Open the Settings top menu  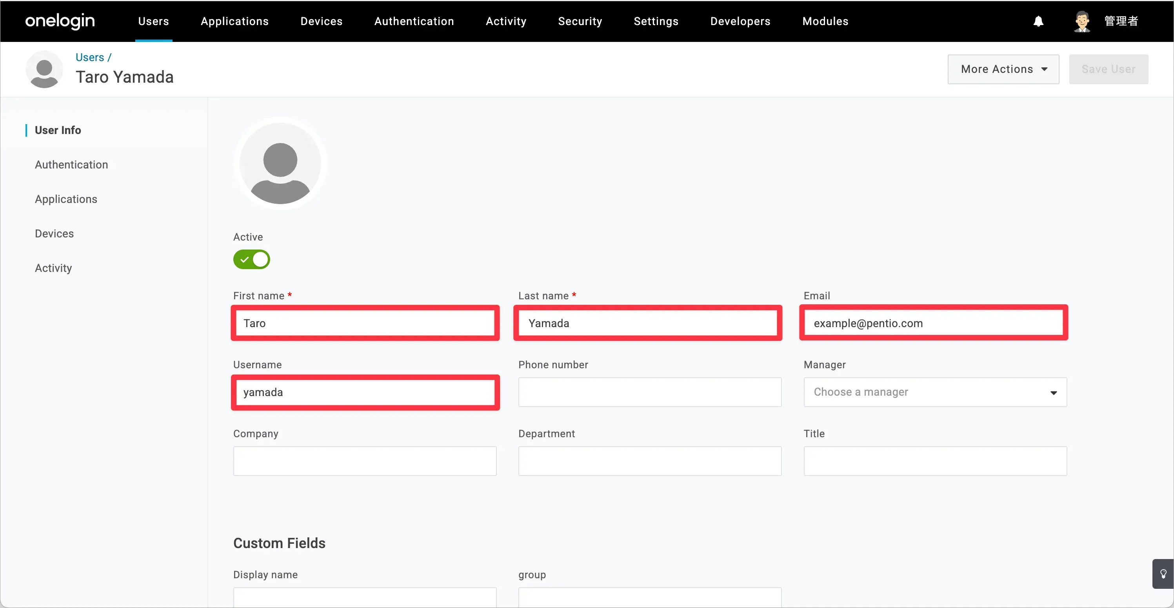(x=656, y=22)
